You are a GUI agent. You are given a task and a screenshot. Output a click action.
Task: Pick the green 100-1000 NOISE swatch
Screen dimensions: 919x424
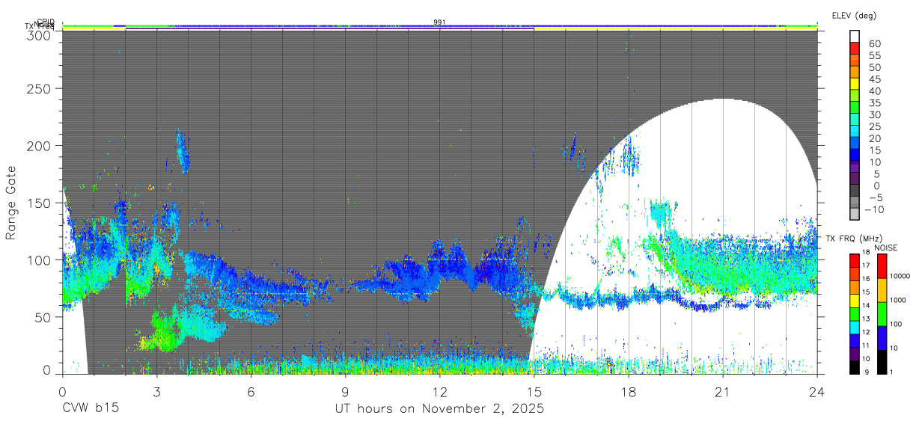coord(883,314)
